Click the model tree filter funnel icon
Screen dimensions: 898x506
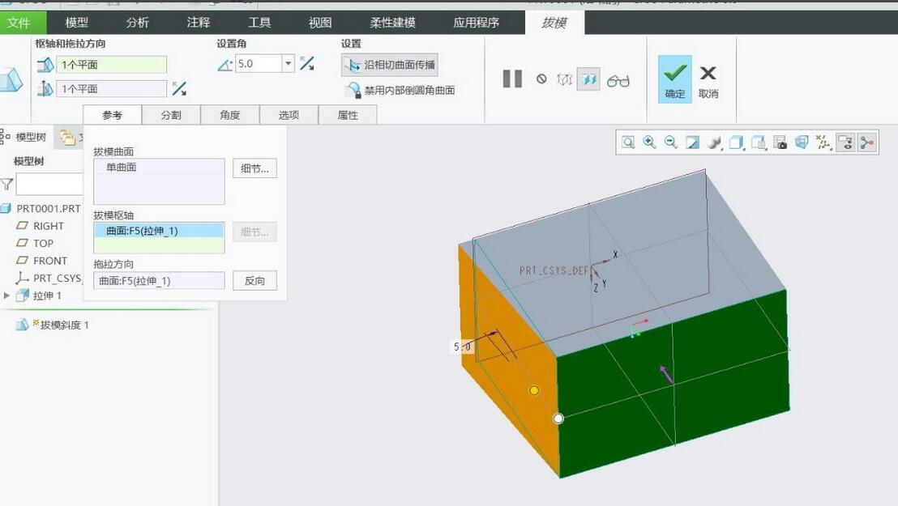tap(6, 185)
